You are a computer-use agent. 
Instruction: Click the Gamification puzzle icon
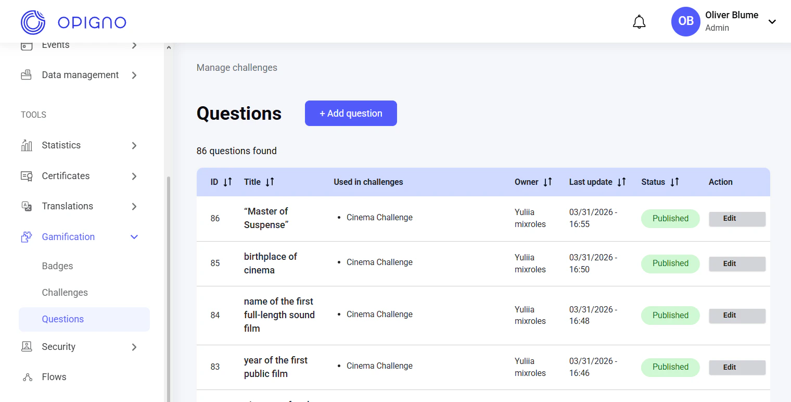pyautogui.click(x=27, y=237)
